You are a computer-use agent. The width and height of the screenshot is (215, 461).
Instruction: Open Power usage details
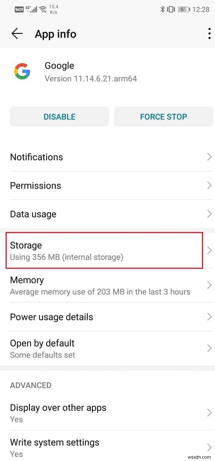(x=107, y=317)
